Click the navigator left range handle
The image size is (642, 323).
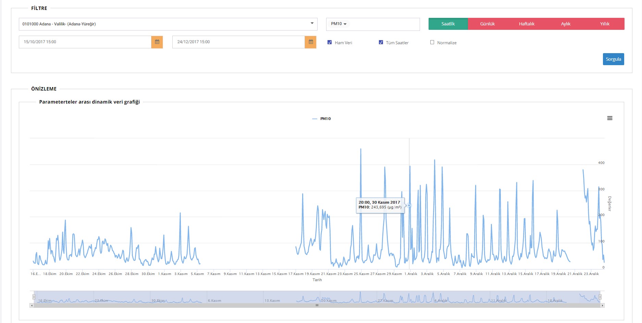click(34, 297)
